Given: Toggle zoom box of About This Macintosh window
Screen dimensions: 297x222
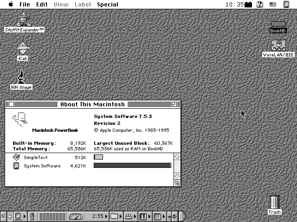Looking at the screenshot, I should (x=174, y=104).
